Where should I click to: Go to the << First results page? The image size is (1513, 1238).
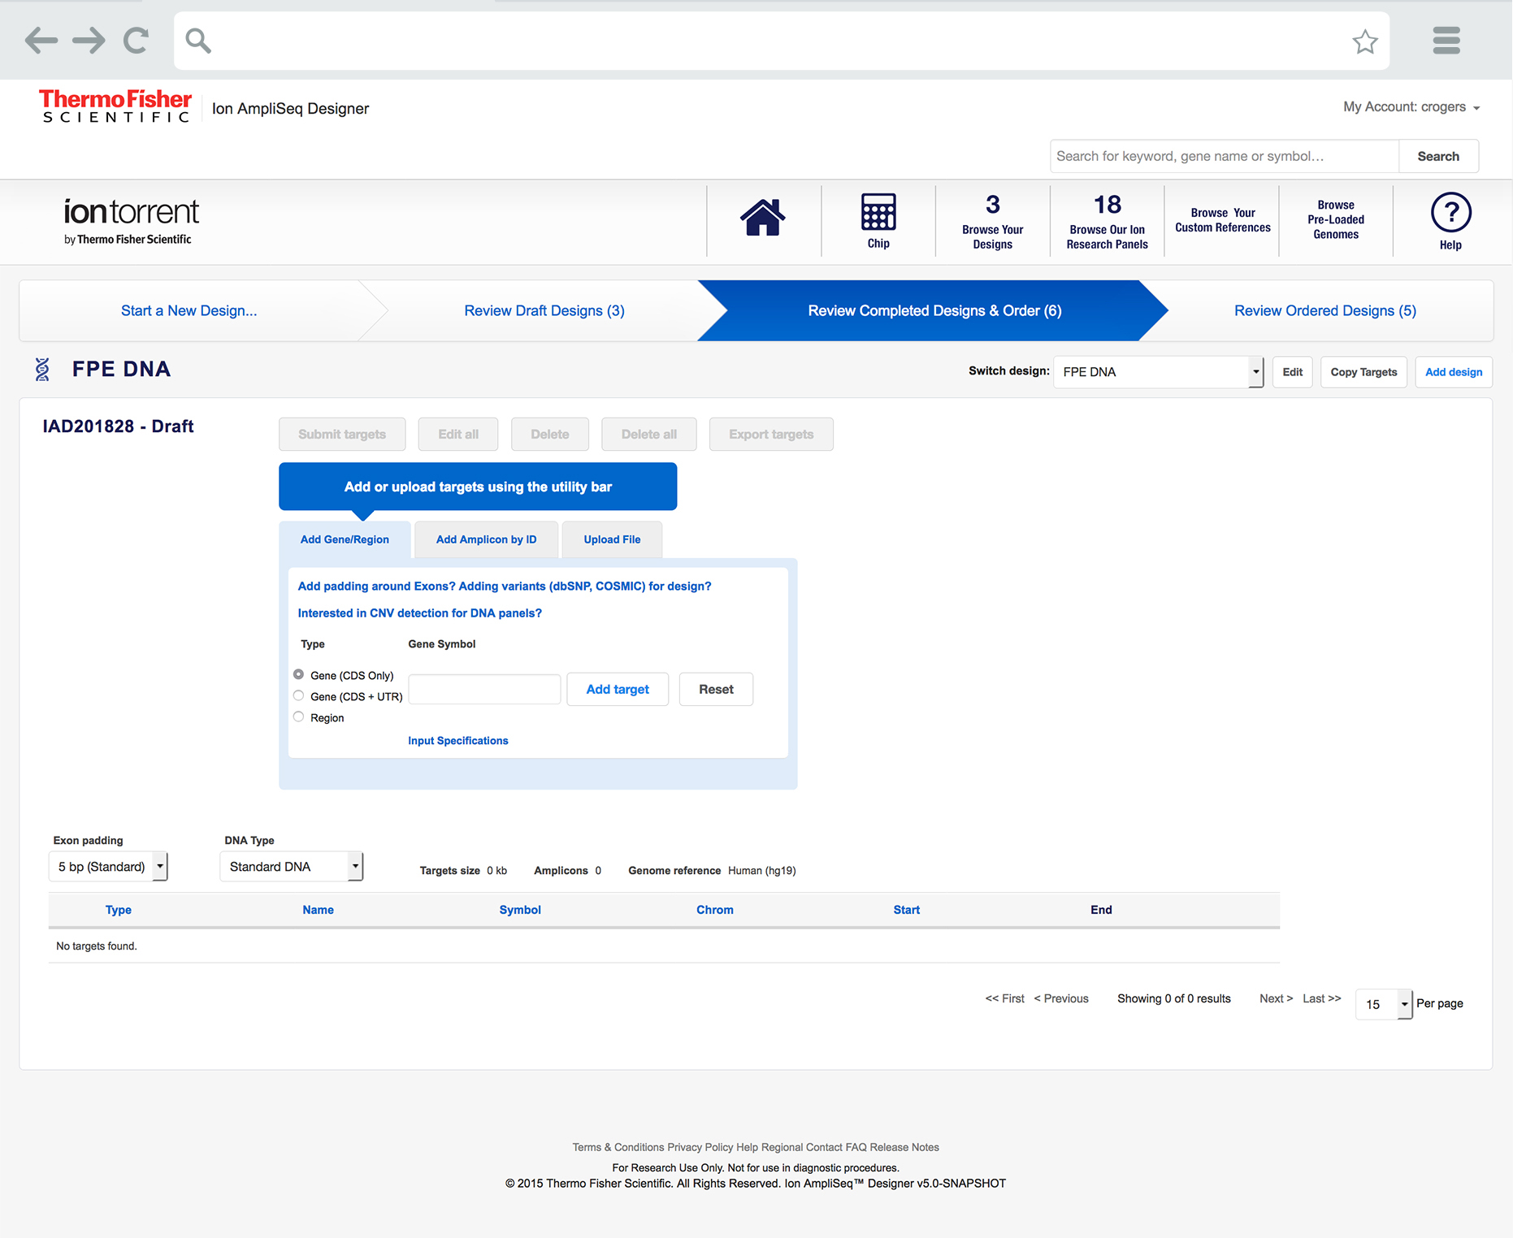click(x=1004, y=998)
